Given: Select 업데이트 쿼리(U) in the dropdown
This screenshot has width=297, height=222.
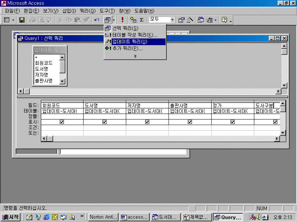Looking at the screenshot, I should click(x=135, y=42).
